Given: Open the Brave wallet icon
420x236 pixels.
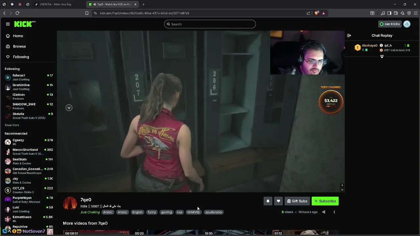Looking at the screenshot, I should tap(396, 13).
